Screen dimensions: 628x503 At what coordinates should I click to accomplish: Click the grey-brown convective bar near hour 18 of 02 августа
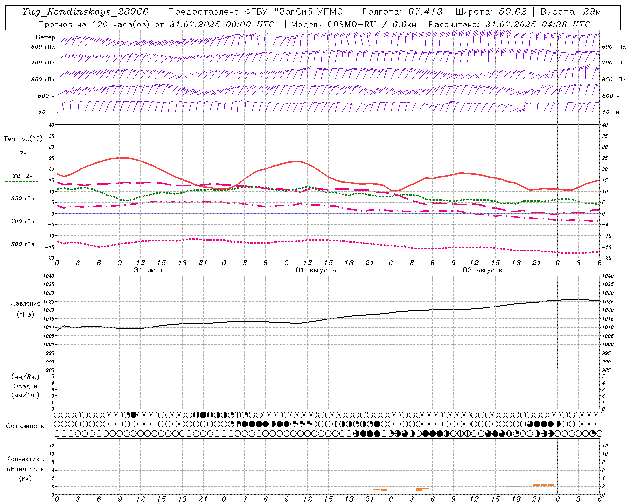513,486
